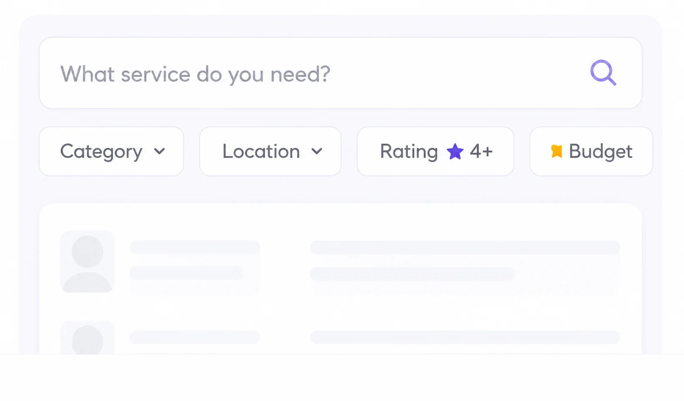This screenshot has width=684, height=401.
Task: Click the first result's avatar placeholder
Action: click(x=87, y=262)
